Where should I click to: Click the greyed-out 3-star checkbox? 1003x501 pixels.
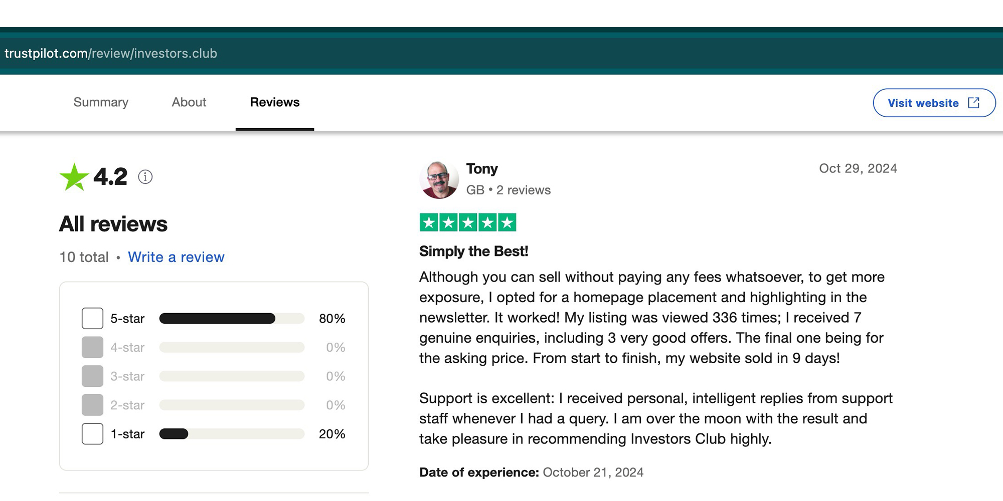[92, 376]
